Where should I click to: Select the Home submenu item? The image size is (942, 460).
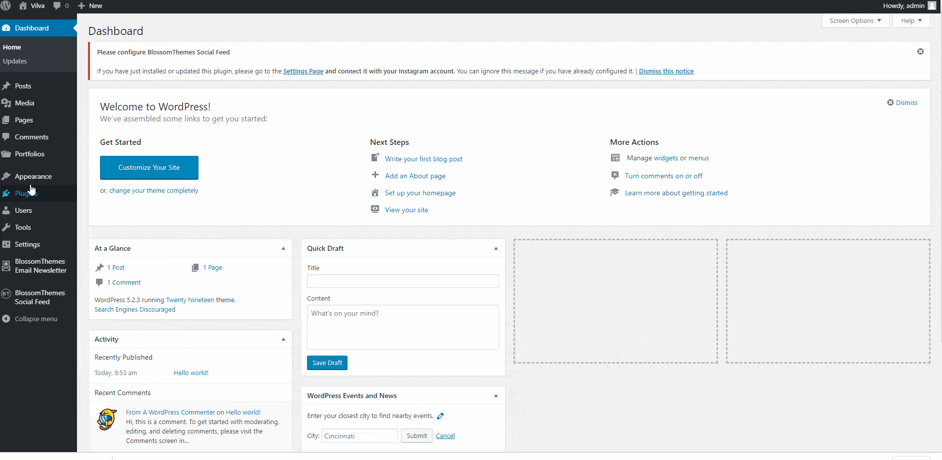[12, 47]
